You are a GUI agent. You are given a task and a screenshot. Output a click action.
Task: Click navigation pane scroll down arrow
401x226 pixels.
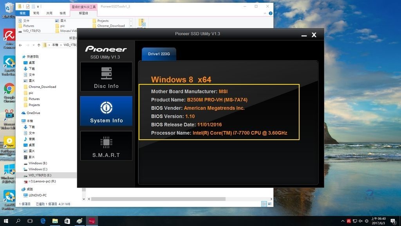click(x=84, y=199)
